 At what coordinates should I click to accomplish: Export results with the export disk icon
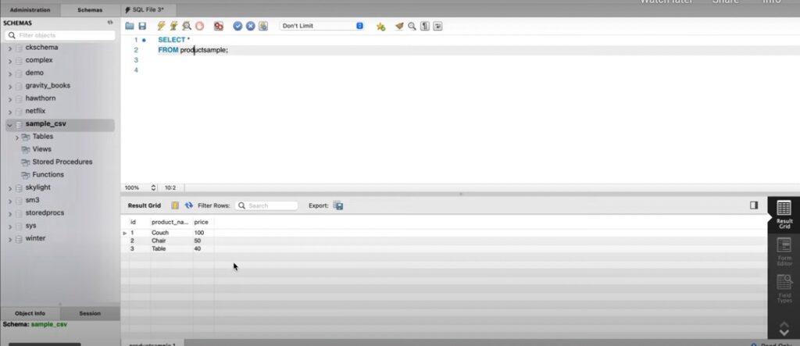click(337, 205)
